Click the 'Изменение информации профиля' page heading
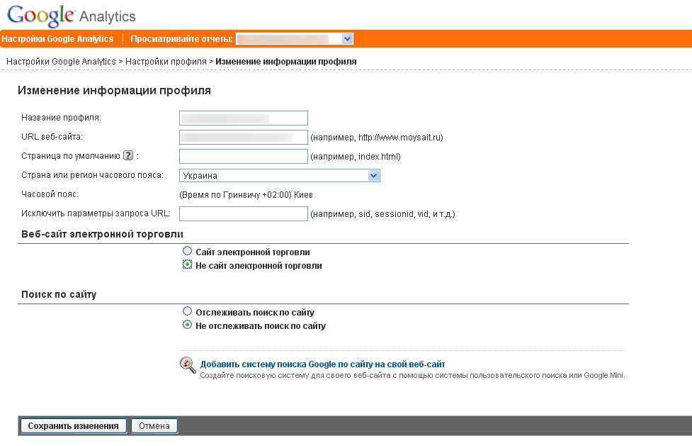692x446 pixels. [114, 91]
